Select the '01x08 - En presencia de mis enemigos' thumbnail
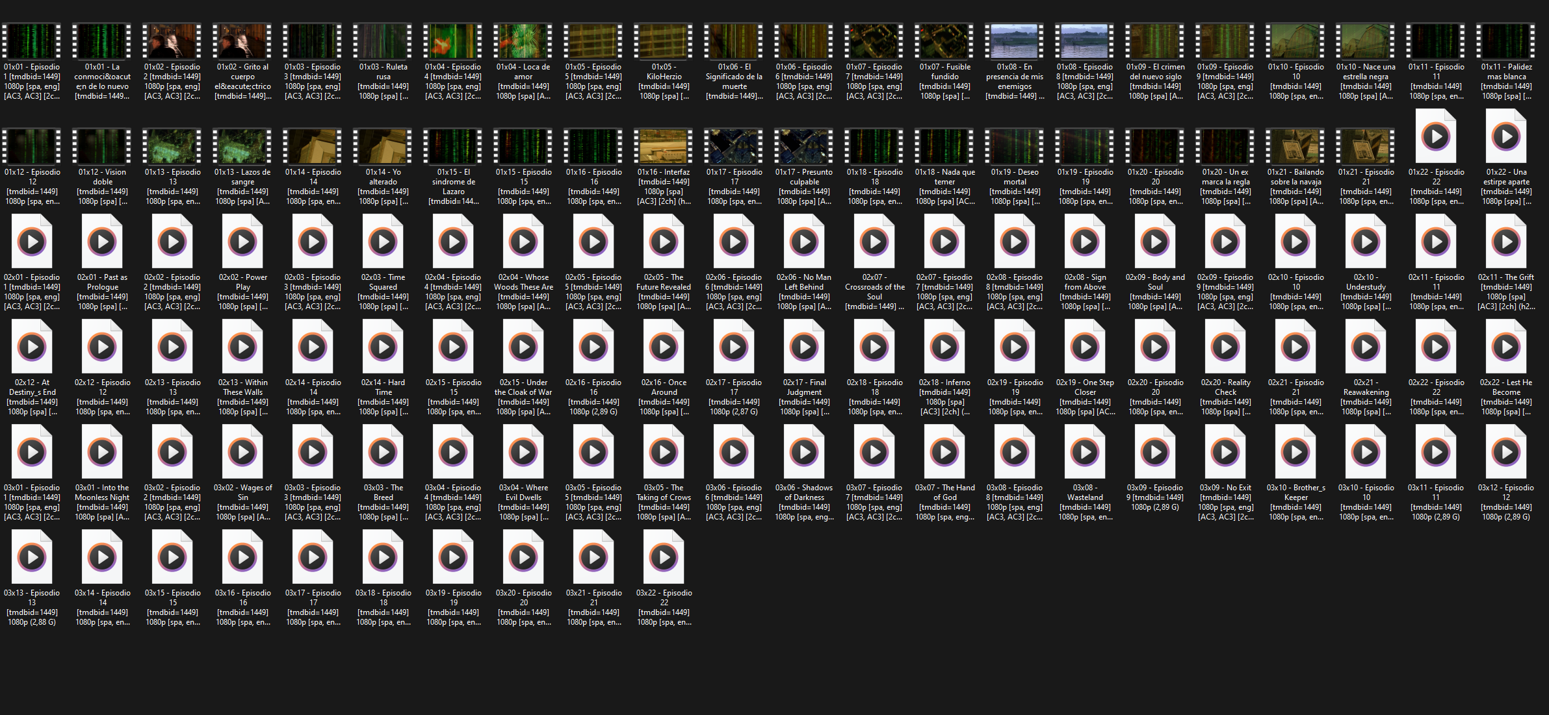 click(1015, 42)
